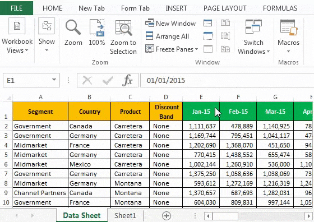Select column E header
The image size is (314, 222).
pyautogui.click(x=201, y=98)
